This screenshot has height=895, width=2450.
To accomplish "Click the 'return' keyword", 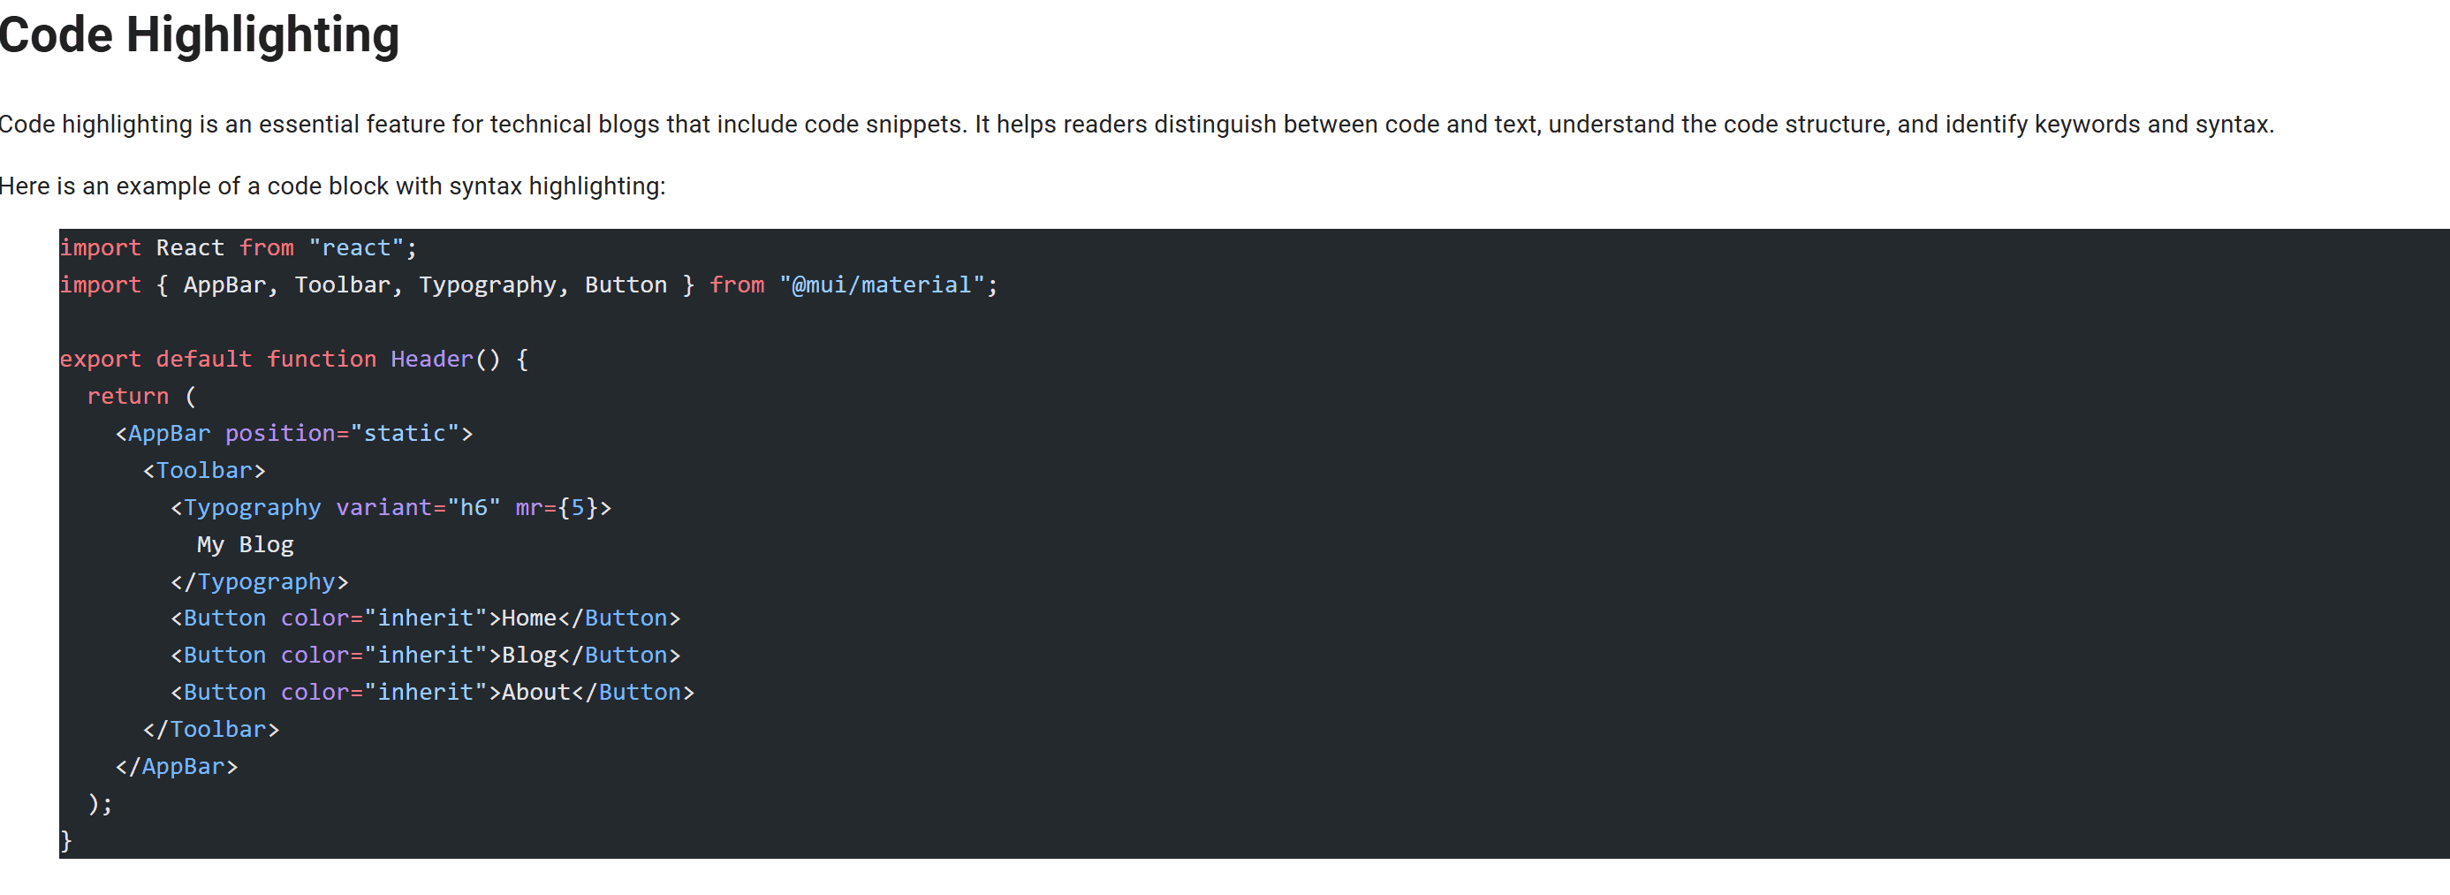I will coord(127,397).
